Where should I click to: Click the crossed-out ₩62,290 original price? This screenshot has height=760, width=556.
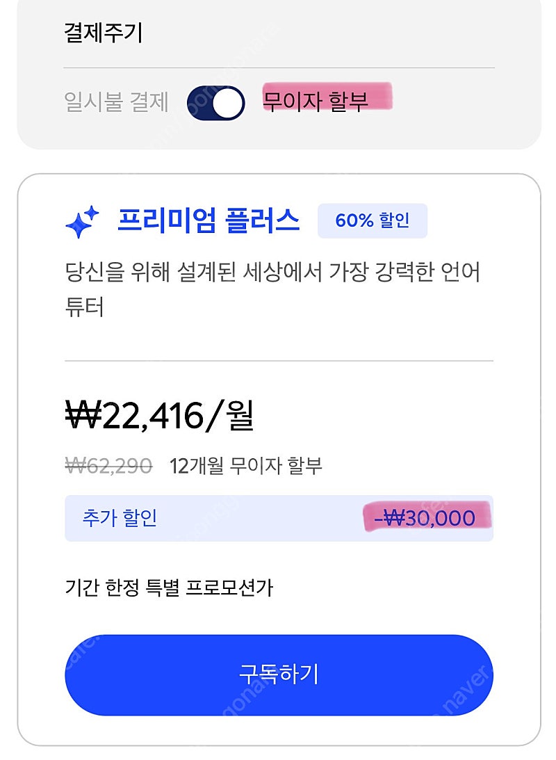pos(109,466)
